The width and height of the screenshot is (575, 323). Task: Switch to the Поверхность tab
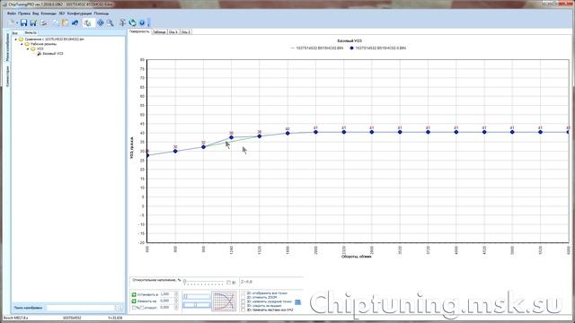pos(139,32)
